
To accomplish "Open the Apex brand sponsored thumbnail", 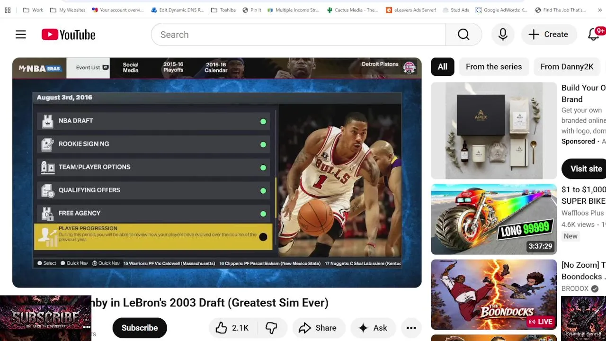I will click(x=494, y=131).
